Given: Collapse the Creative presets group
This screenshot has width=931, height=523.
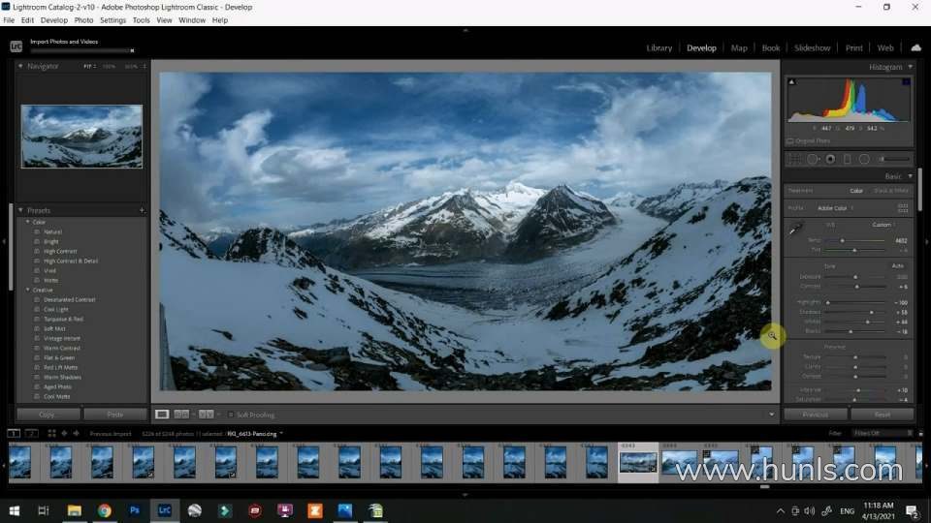Looking at the screenshot, I should (28, 290).
